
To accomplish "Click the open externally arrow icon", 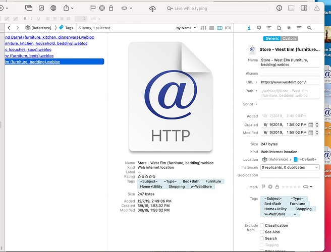I will pyautogui.click(x=41, y=8).
